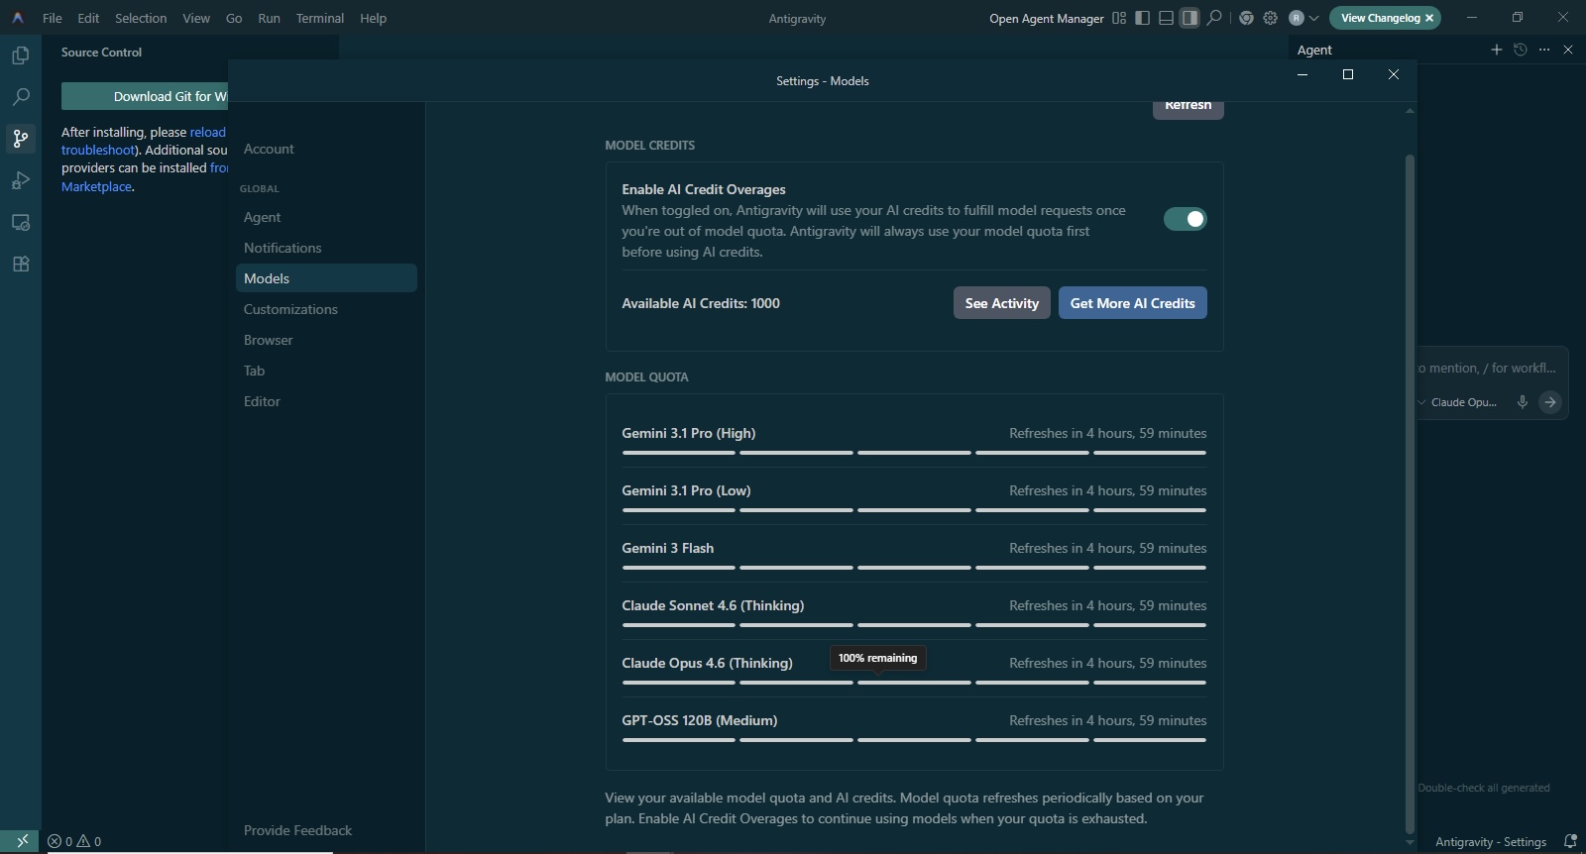This screenshot has height=854, width=1586.
Task: Click the Agent message input field
Action: 1487,369
